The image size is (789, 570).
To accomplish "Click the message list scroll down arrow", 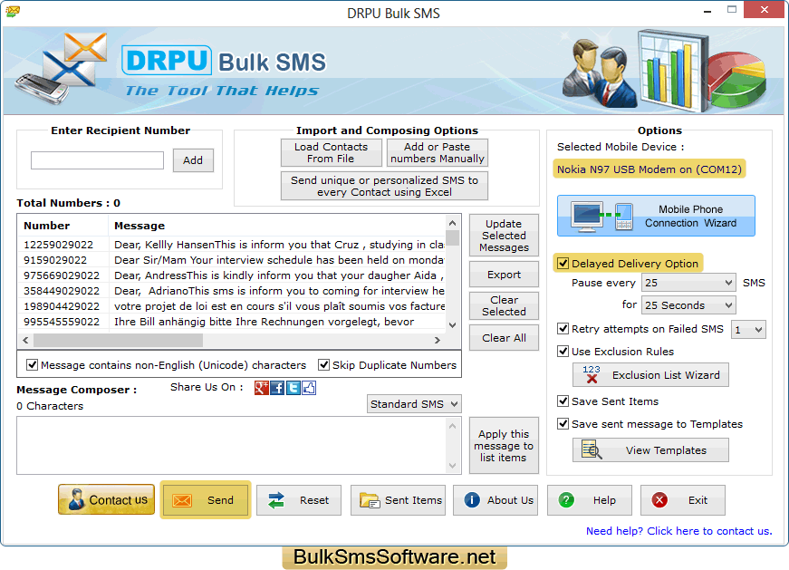I will (452, 324).
